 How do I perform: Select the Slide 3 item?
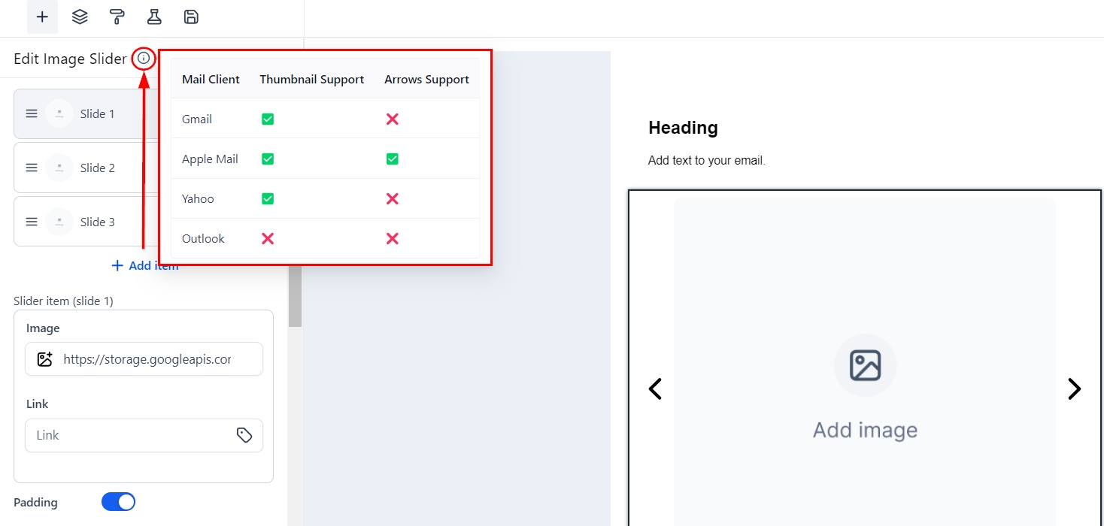tap(97, 222)
